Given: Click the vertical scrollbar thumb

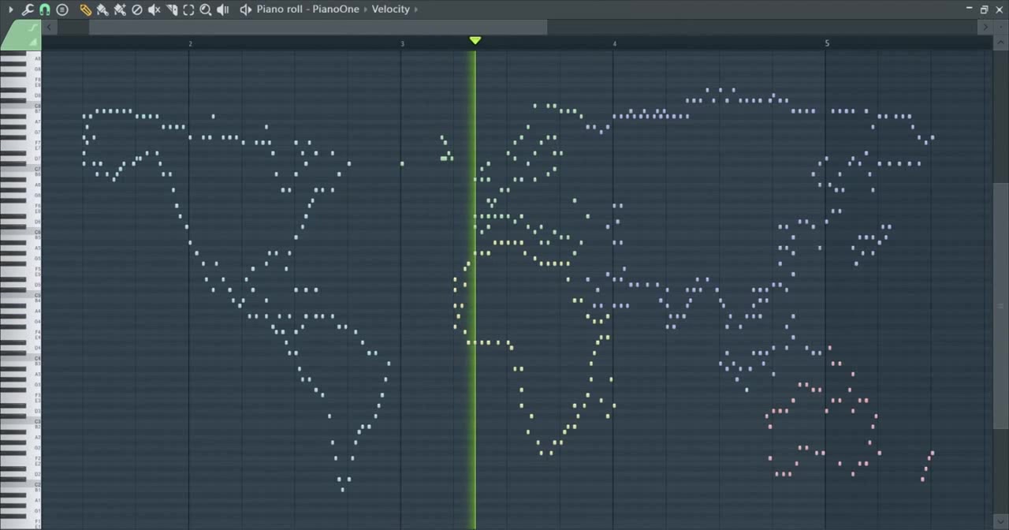Looking at the screenshot, I should [1001, 306].
